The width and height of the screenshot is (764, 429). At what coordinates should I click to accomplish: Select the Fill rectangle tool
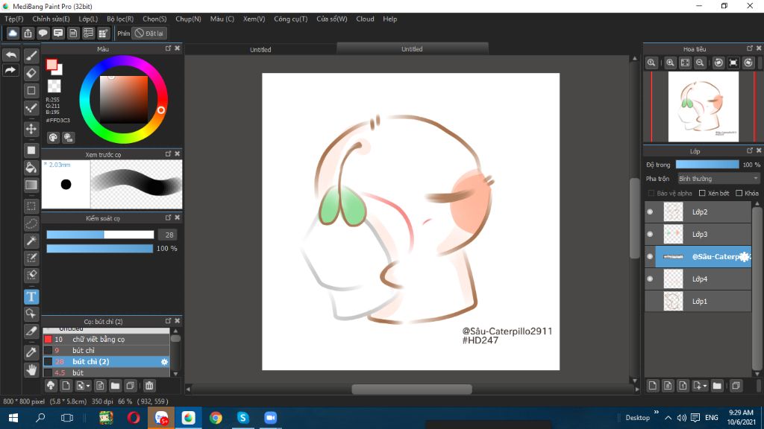tap(31, 150)
